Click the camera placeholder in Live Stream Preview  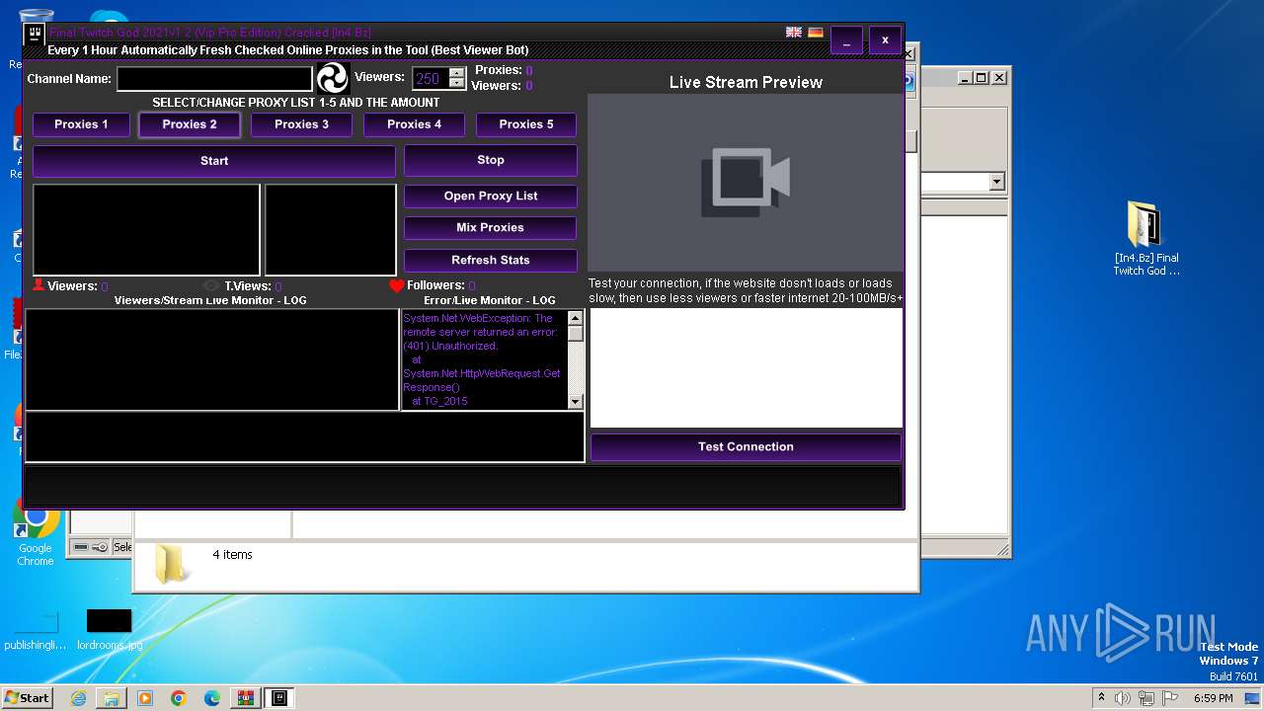tap(746, 183)
